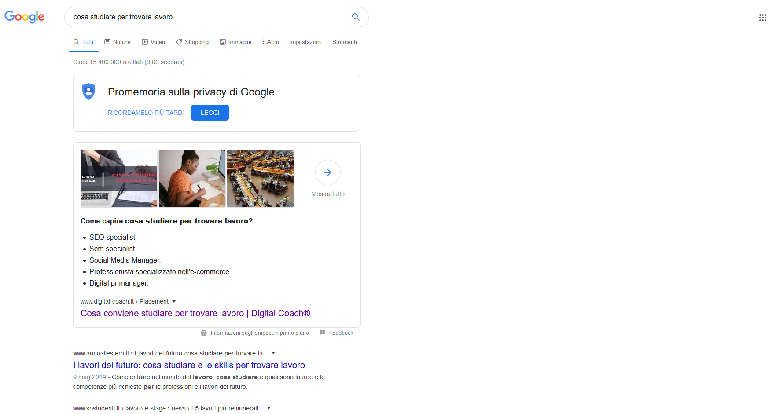Screen dimensions: 772x414
Task: Click the Google logo
Action: (x=24, y=17)
